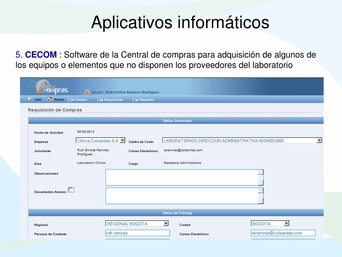Expand the Ciudad dropdown arrow
Screen dimensions: 342x257
tap(287, 223)
